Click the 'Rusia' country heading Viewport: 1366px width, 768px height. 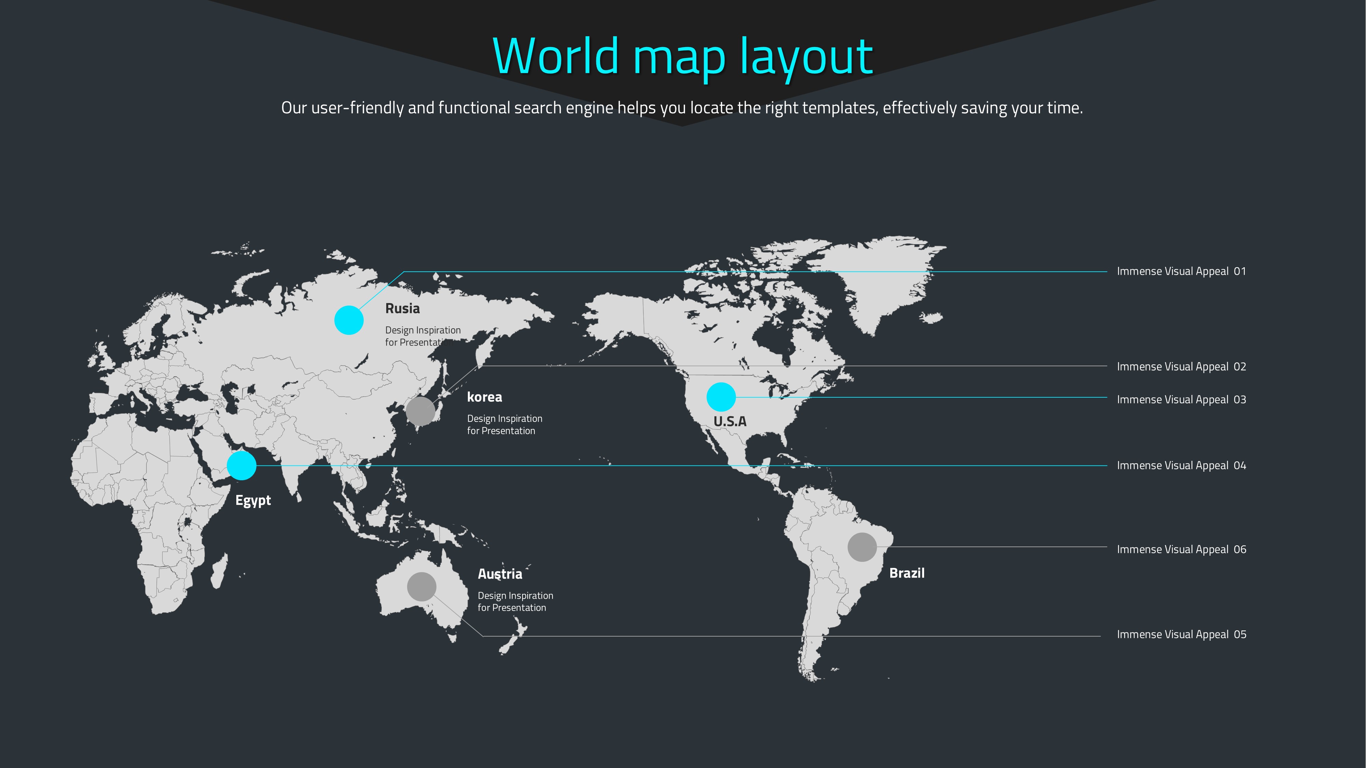coord(403,309)
